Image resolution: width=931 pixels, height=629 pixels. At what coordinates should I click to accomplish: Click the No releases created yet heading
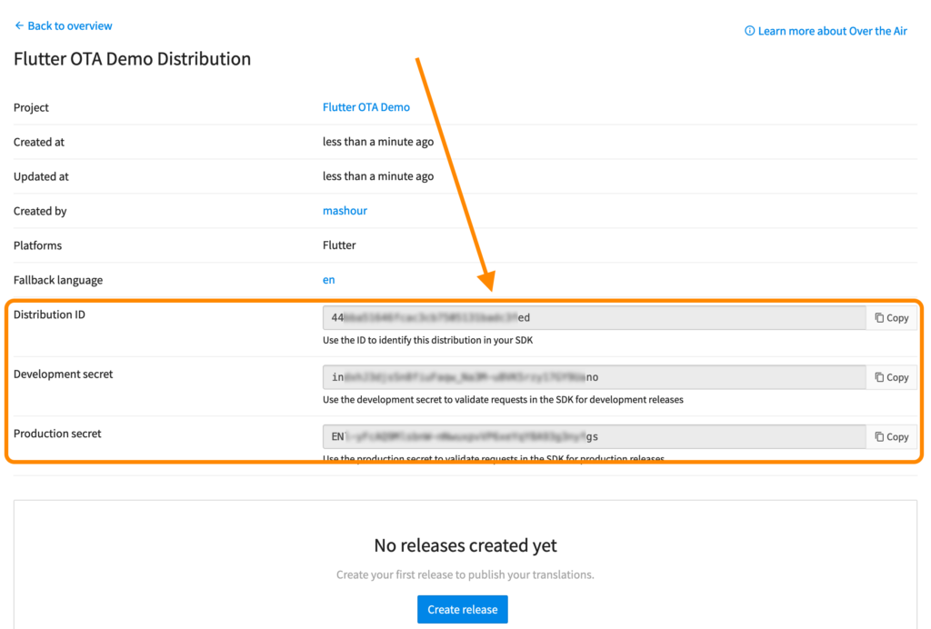pos(465,545)
